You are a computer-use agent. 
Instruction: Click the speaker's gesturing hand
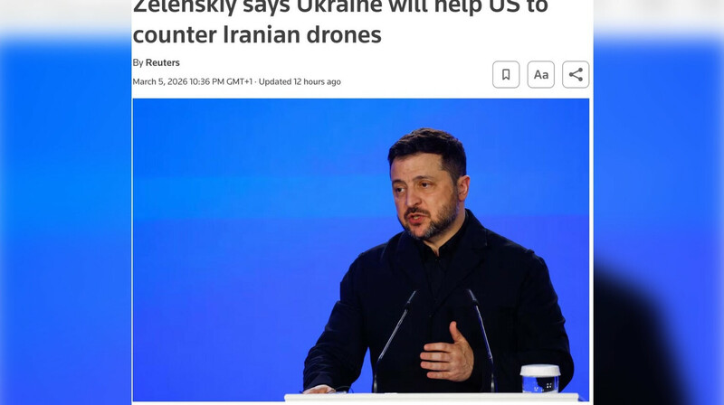(447, 353)
